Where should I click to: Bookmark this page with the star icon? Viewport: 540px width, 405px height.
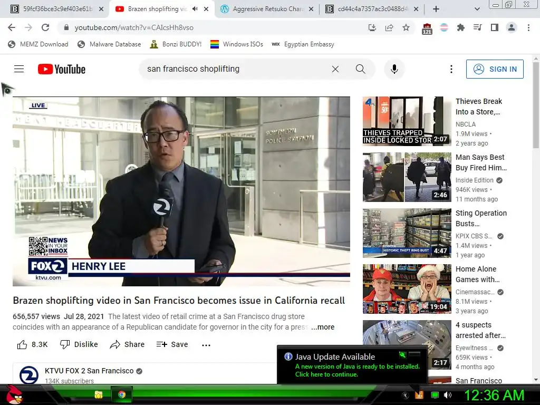coord(406,27)
